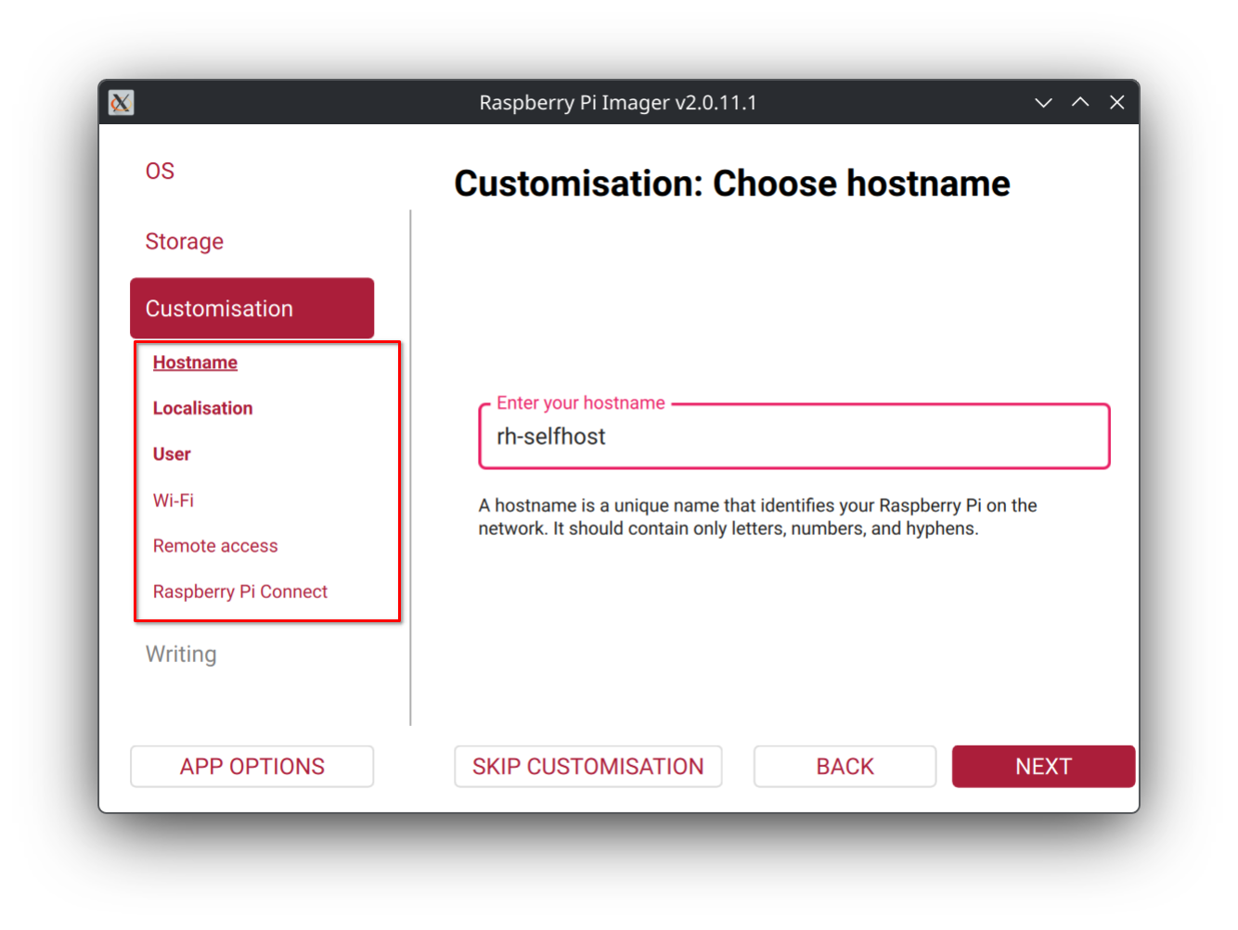Go to the OS step in sidebar
Image resolution: width=1238 pixels, height=930 pixels.
pyautogui.click(x=160, y=171)
